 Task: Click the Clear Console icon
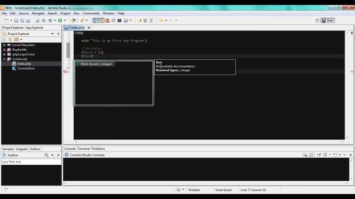(x=305, y=155)
